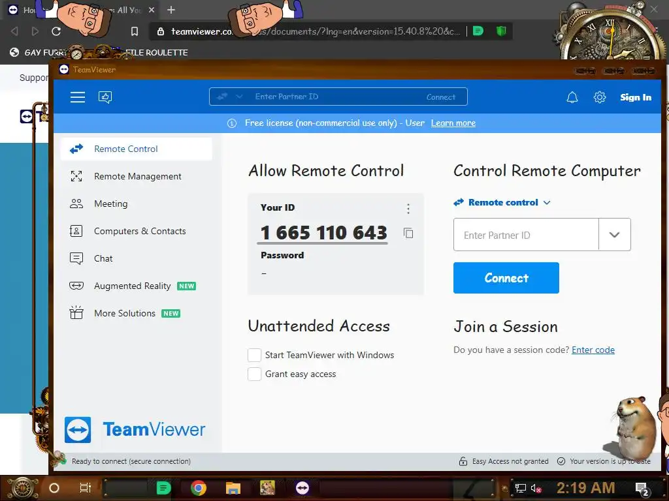Click the Ready to connect status text
669x501 pixels.
[x=131, y=461]
